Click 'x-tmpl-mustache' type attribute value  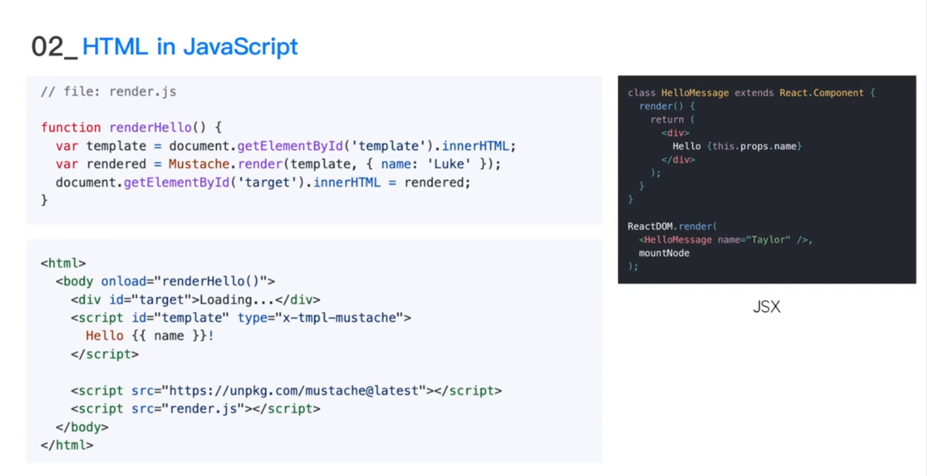click(x=339, y=318)
